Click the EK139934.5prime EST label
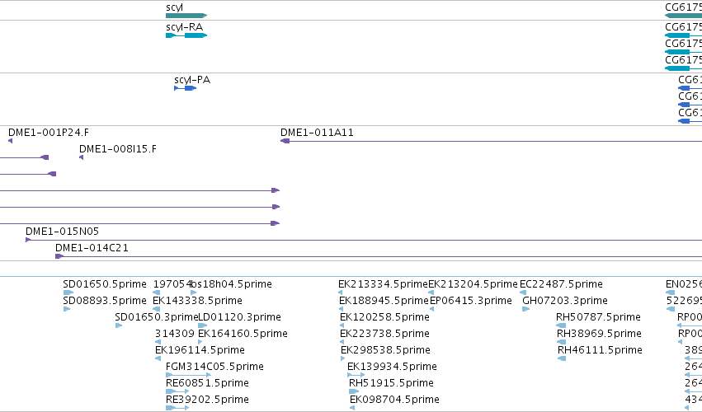Screen dimensions: 702x412 392,367
